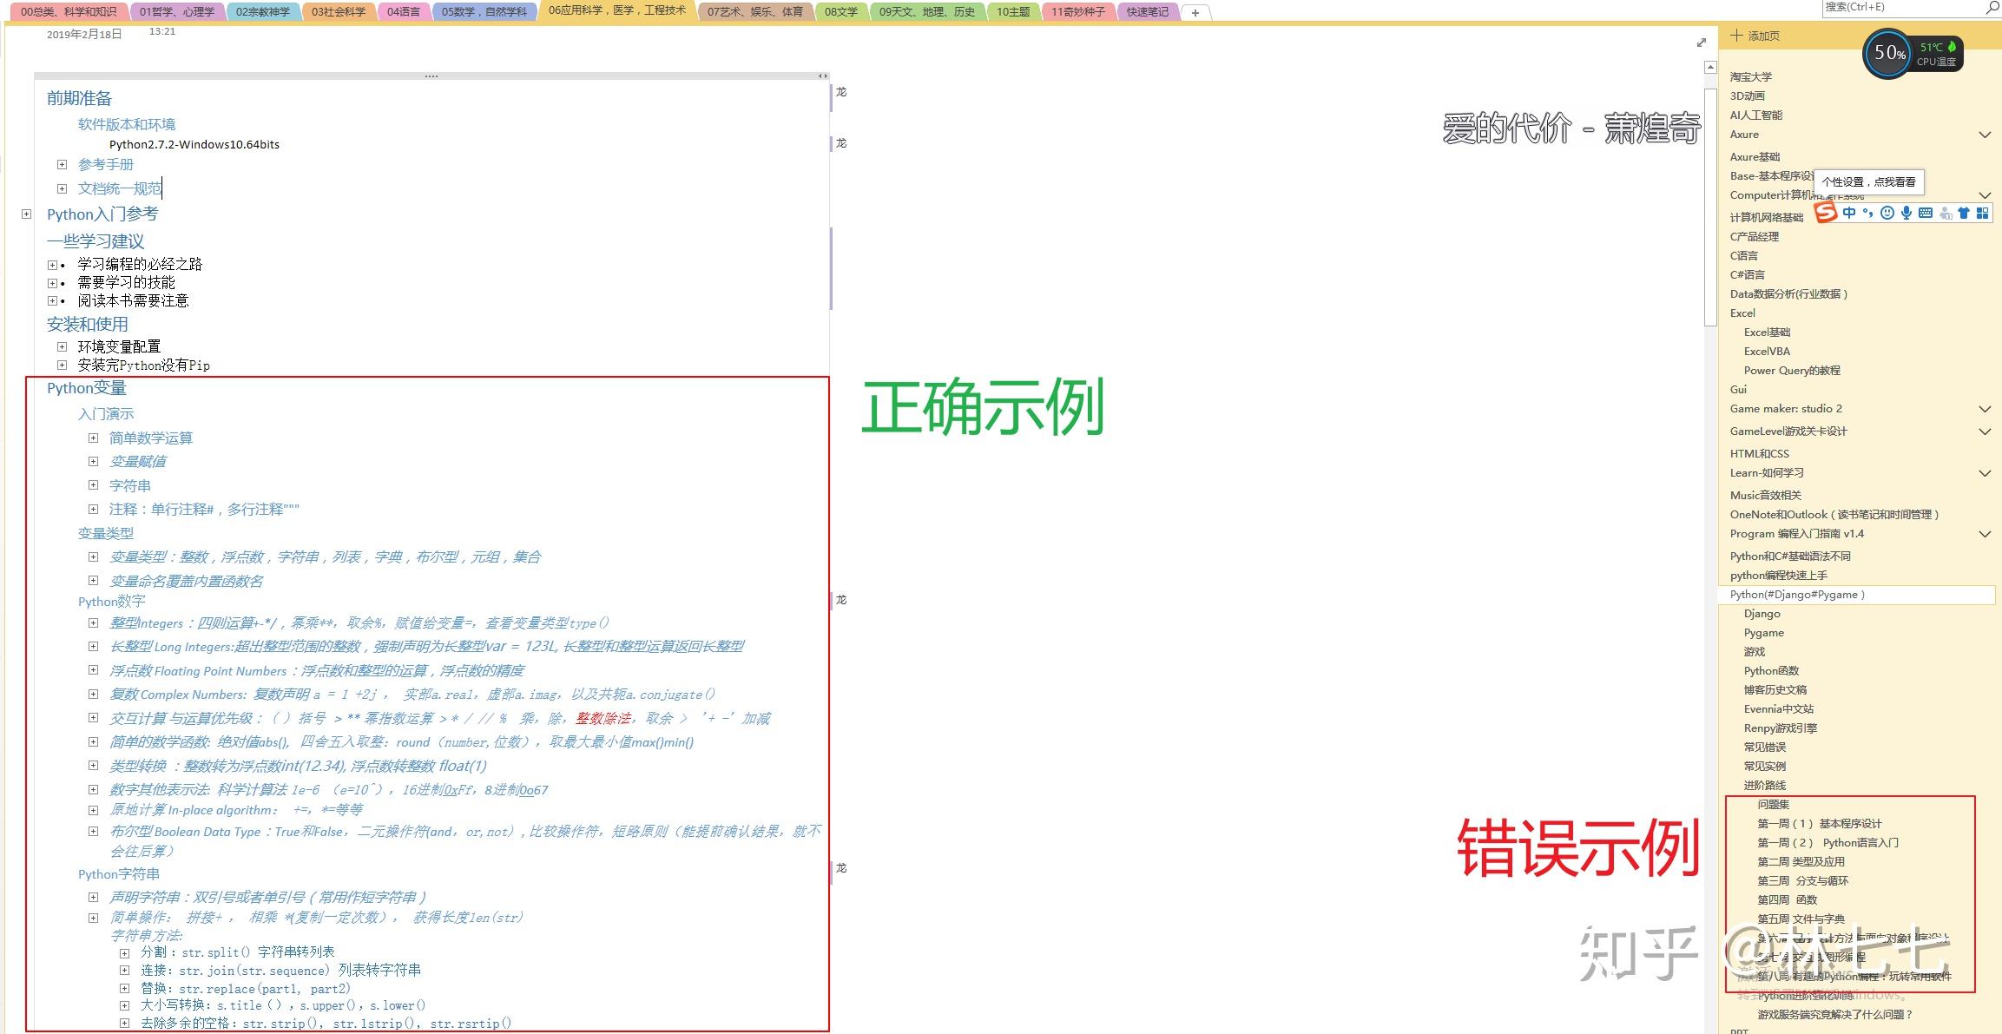The height and width of the screenshot is (1034, 2002).
Task: Click the 个性设置，点我看看 popup
Action: point(1868,182)
